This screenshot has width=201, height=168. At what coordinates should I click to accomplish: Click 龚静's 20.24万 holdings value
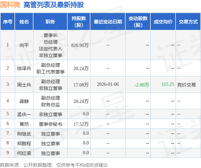(81, 101)
